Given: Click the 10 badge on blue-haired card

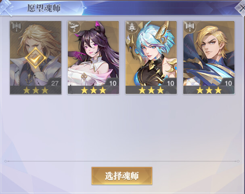Looking at the screenshot, I should tap(170, 83).
